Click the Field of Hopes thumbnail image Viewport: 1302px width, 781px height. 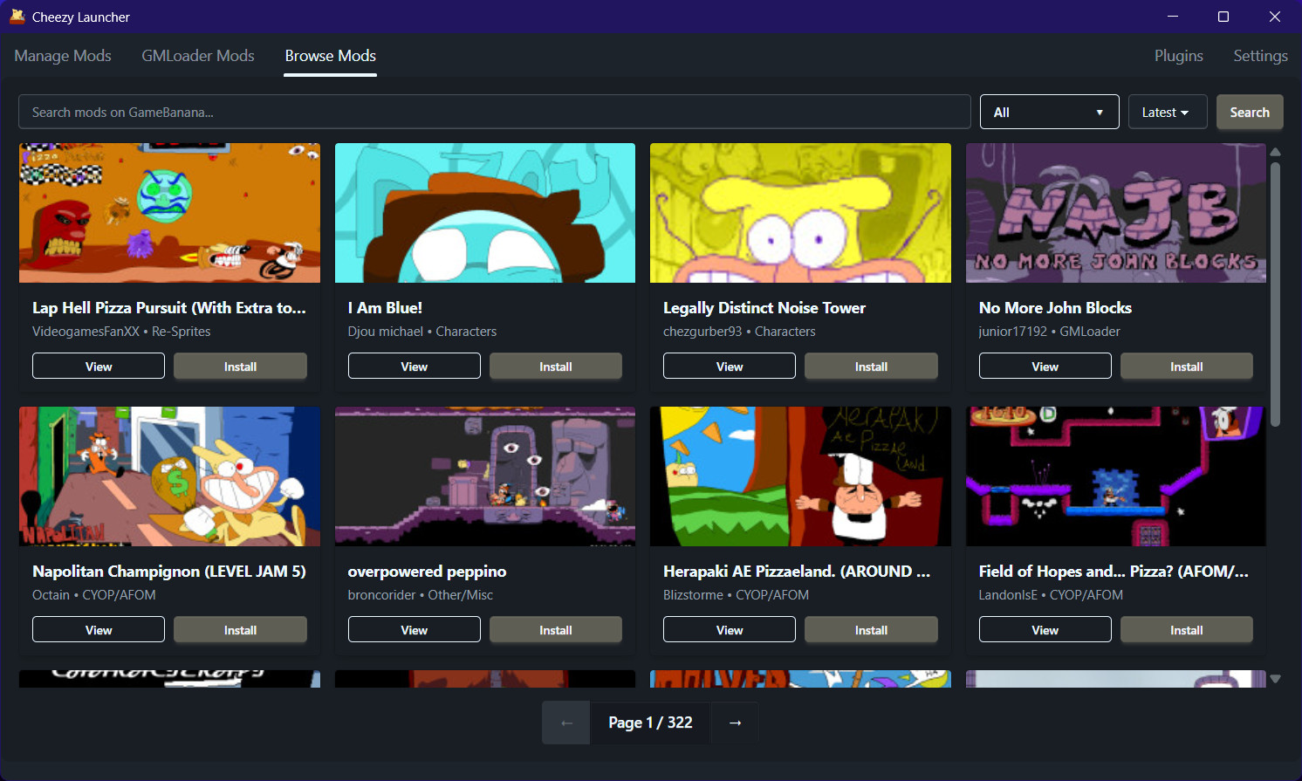1116,476
